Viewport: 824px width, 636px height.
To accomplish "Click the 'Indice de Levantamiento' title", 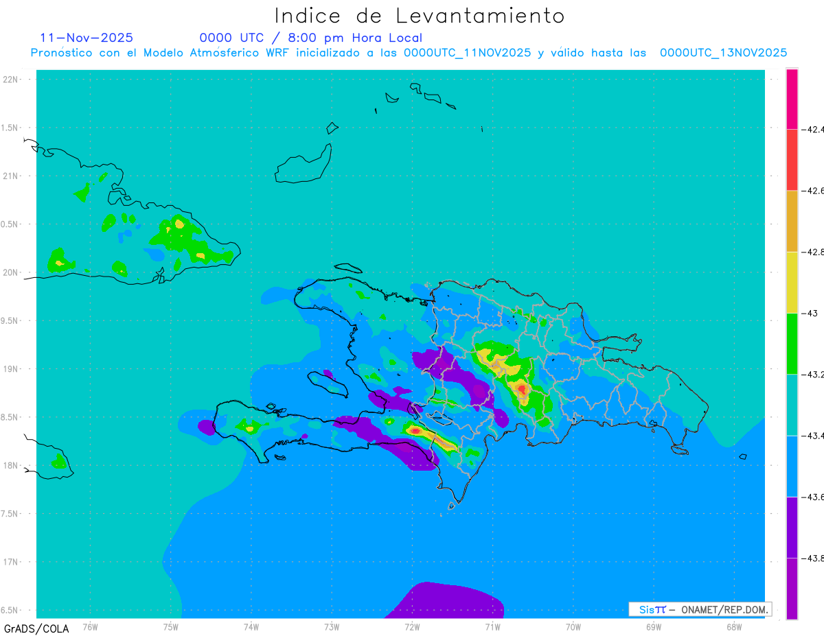I will [420, 15].
